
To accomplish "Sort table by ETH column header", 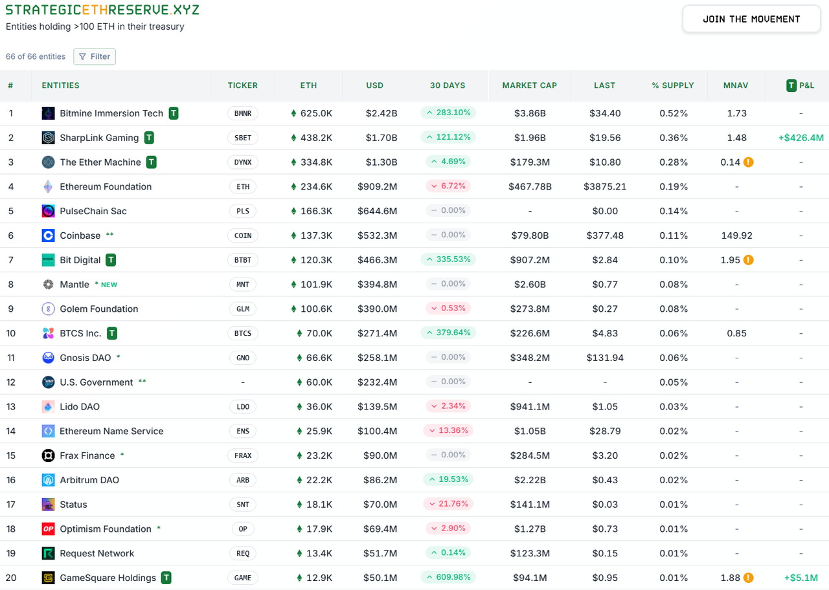I will click(x=308, y=85).
